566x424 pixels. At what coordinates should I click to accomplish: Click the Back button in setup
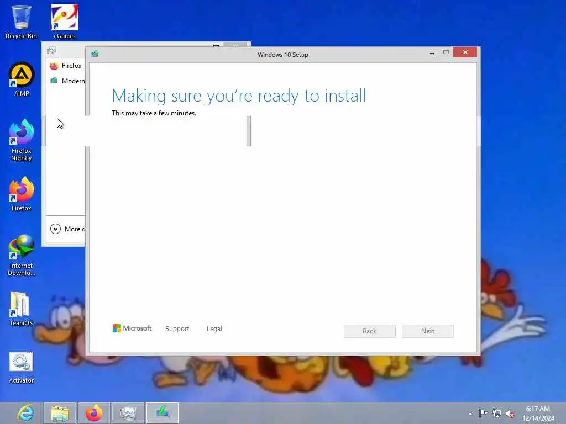point(370,331)
